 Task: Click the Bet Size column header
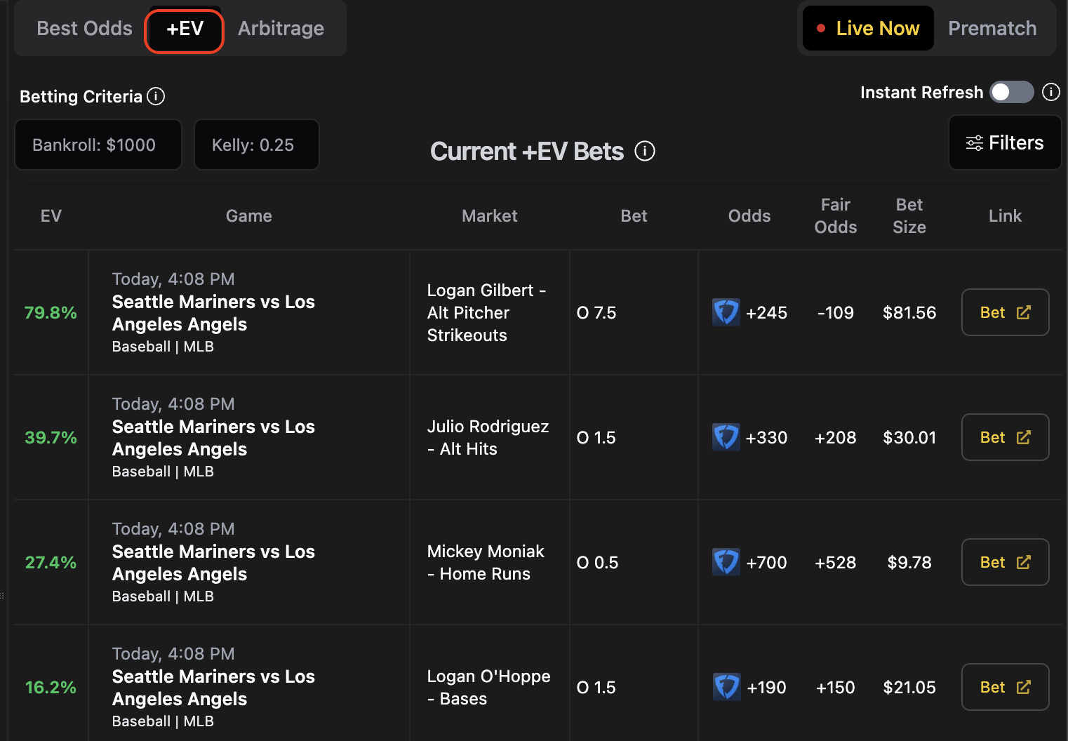click(x=909, y=215)
